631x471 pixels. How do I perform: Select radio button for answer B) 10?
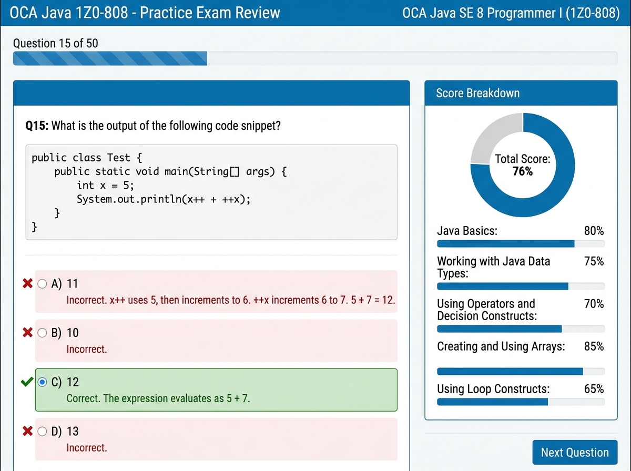click(x=43, y=333)
